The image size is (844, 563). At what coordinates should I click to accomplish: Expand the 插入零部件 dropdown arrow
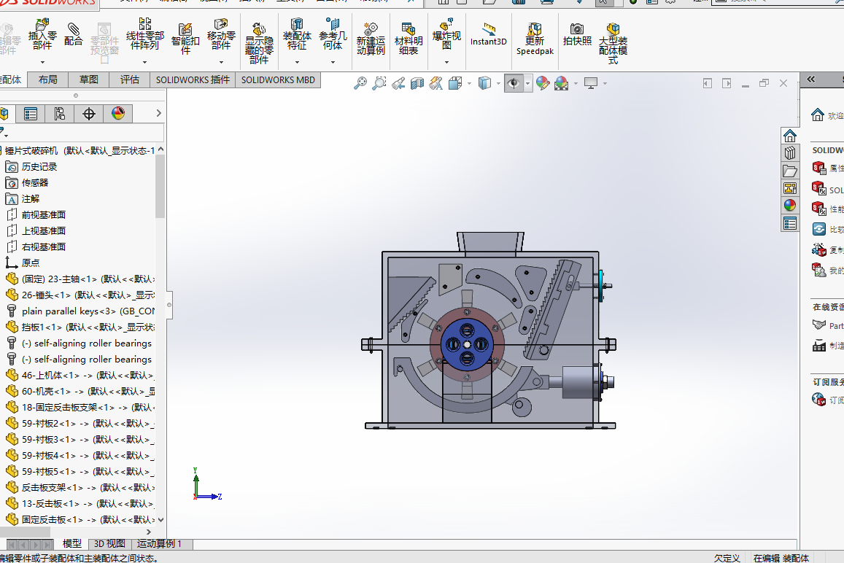pyautogui.click(x=42, y=63)
